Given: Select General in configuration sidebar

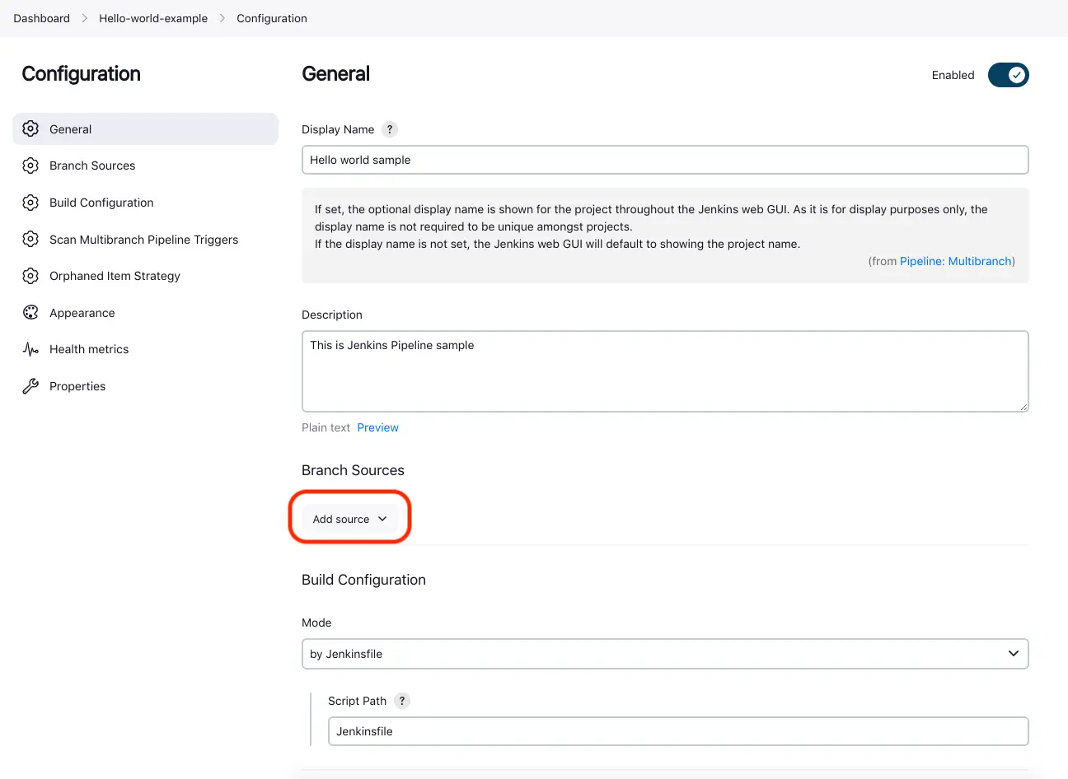Looking at the screenshot, I should click(146, 128).
